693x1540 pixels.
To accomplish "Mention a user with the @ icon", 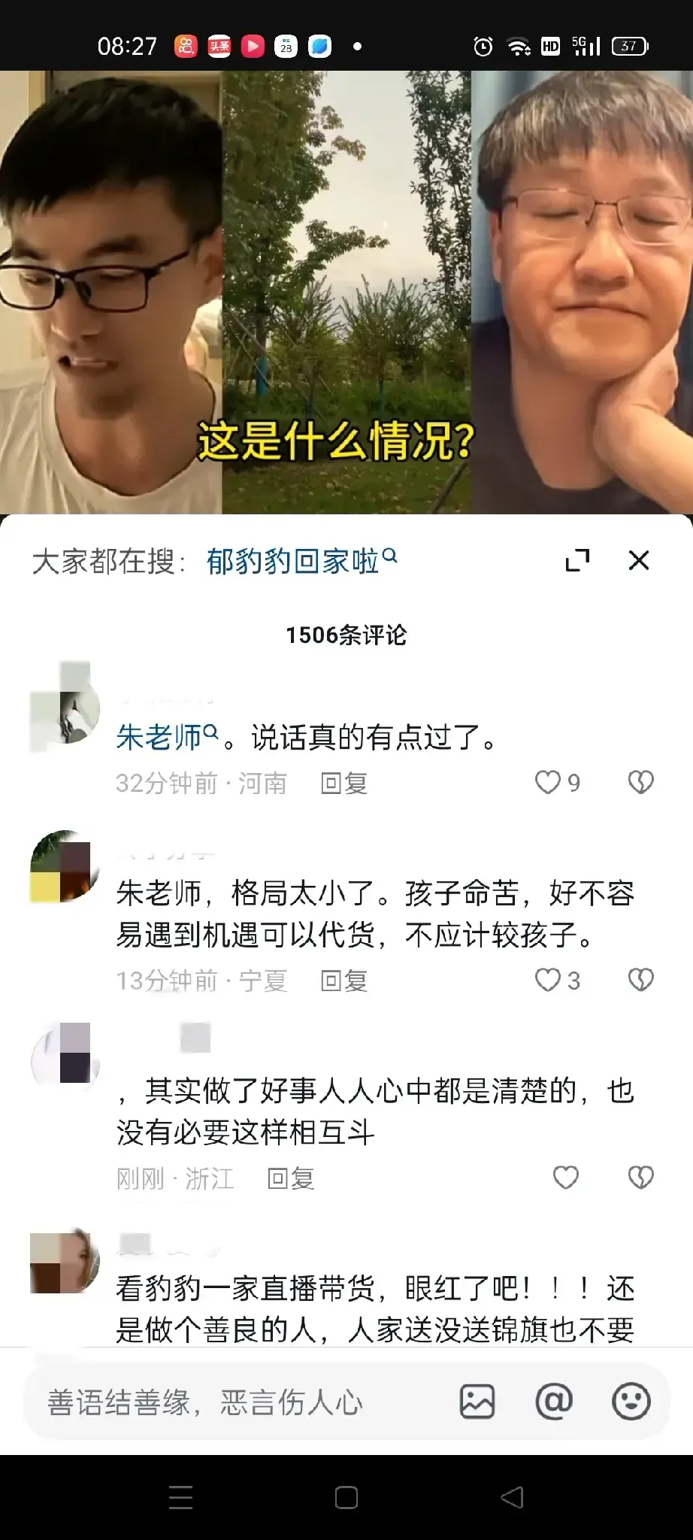I will [554, 1402].
